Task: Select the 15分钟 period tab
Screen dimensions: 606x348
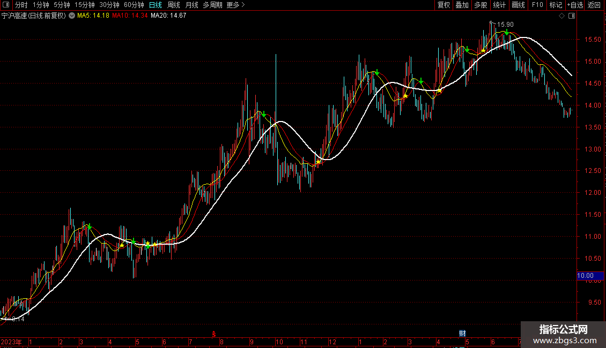Action: pyautogui.click(x=85, y=5)
